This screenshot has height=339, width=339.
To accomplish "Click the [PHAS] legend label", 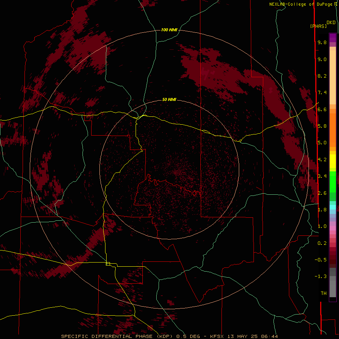I will point(318,26).
